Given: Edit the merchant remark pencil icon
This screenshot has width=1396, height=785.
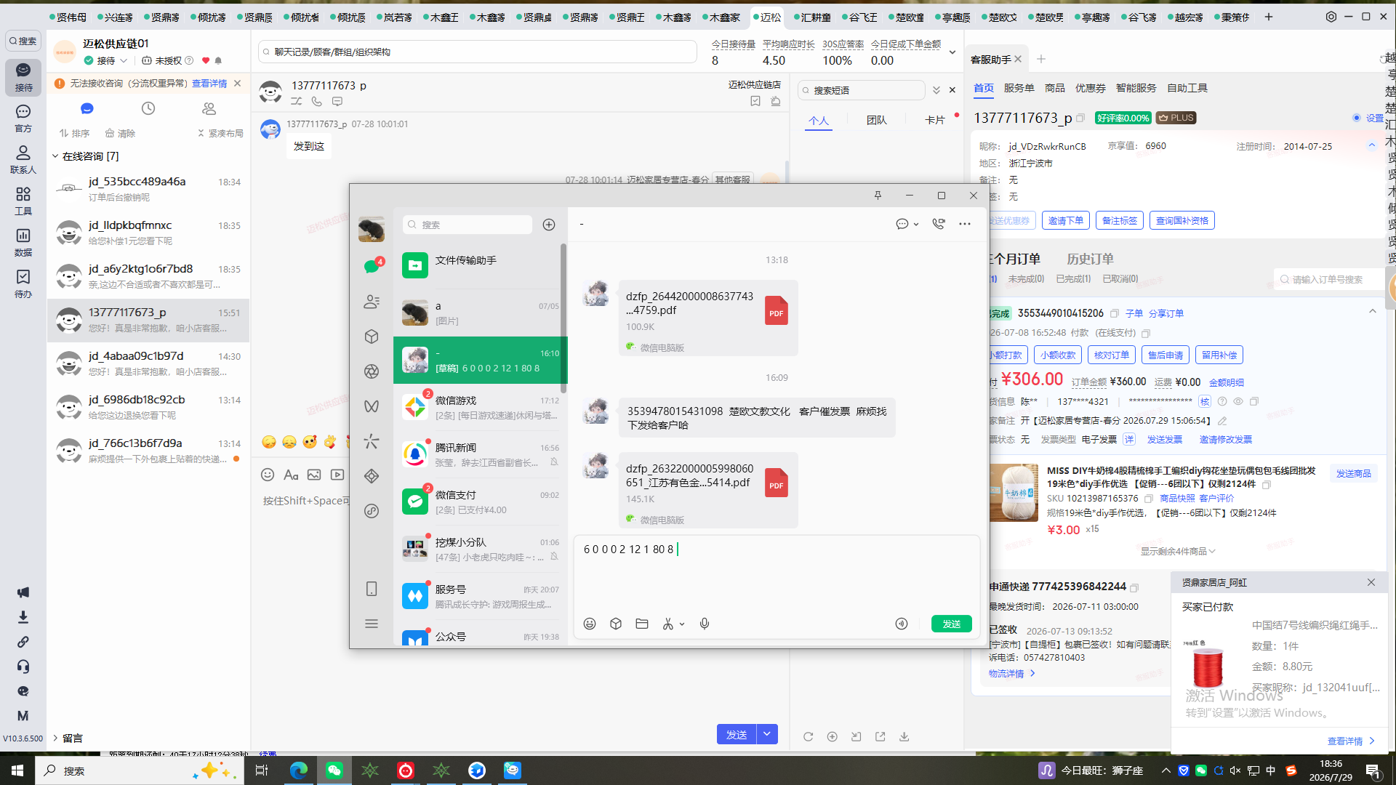Looking at the screenshot, I should (x=1222, y=421).
